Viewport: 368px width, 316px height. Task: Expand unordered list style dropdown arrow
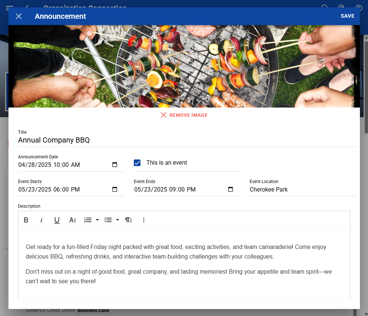coord(118,220)
